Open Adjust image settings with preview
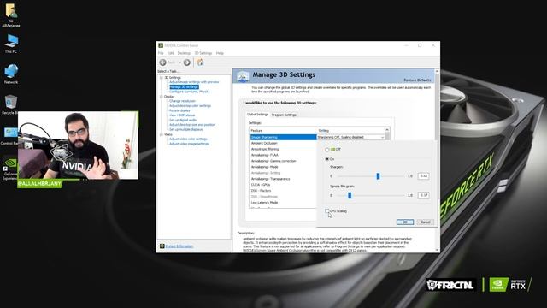 point(194,82)
